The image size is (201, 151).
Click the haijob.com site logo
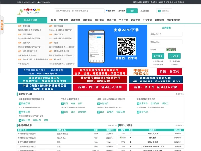point(28,11)
